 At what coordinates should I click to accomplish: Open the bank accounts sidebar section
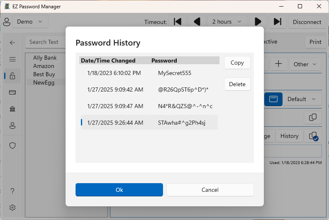pos(12,109)
